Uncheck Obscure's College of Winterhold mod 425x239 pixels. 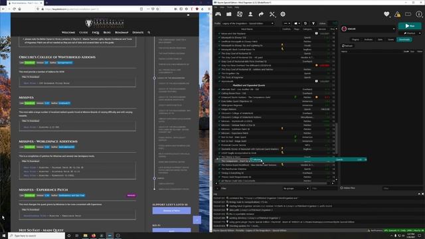[x=219, y=114]
